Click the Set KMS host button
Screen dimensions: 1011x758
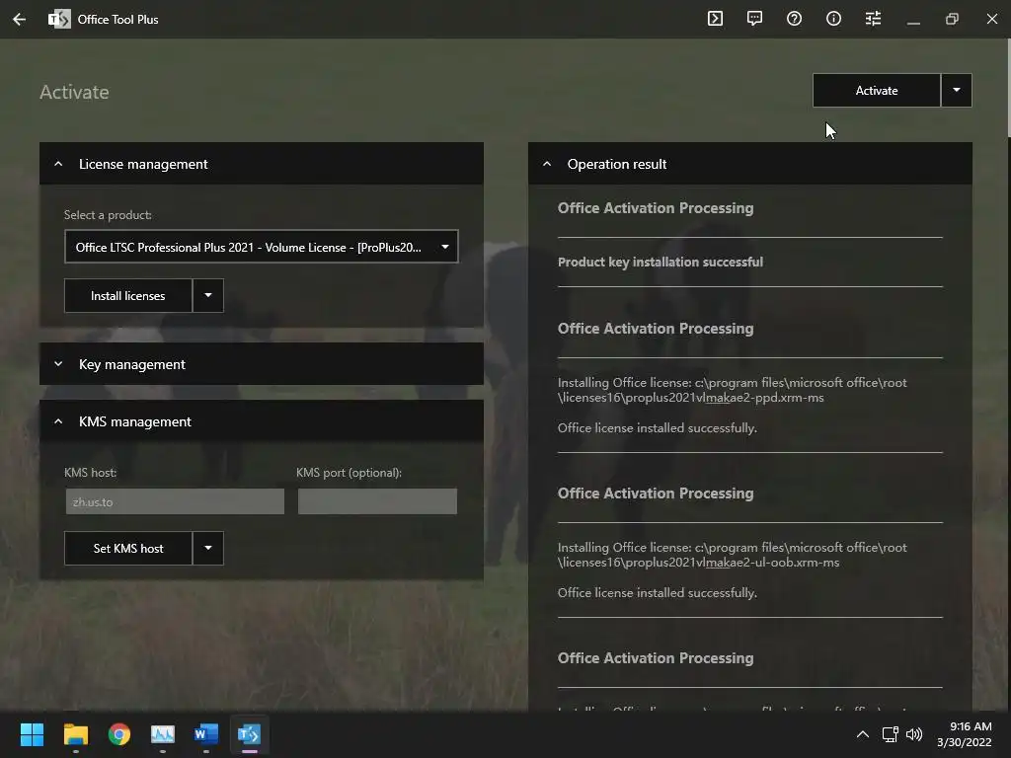click(127, 549)
